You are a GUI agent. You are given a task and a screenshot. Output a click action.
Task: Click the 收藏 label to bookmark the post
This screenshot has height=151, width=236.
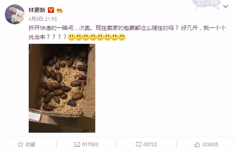pyautogui.click(x=30, y=145)
